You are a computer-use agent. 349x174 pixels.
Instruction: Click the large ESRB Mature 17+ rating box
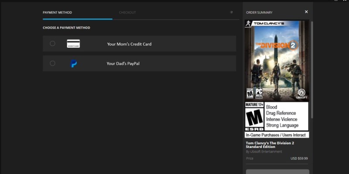(x=254, y=117)
